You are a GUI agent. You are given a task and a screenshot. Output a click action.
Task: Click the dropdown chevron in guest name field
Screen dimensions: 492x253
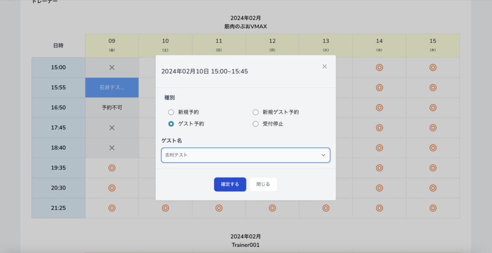coord(323,155)
